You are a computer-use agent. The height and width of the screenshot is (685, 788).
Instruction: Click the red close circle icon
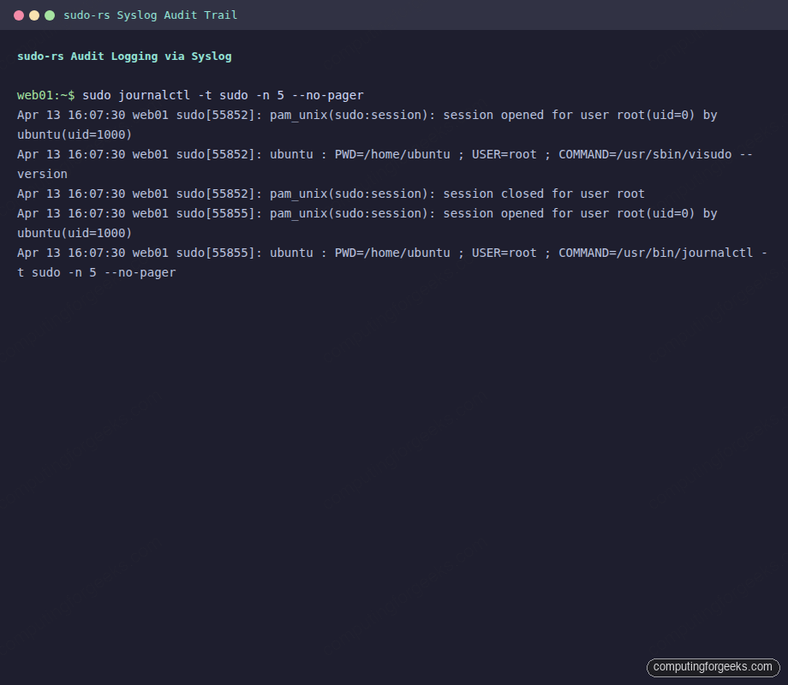19,15
